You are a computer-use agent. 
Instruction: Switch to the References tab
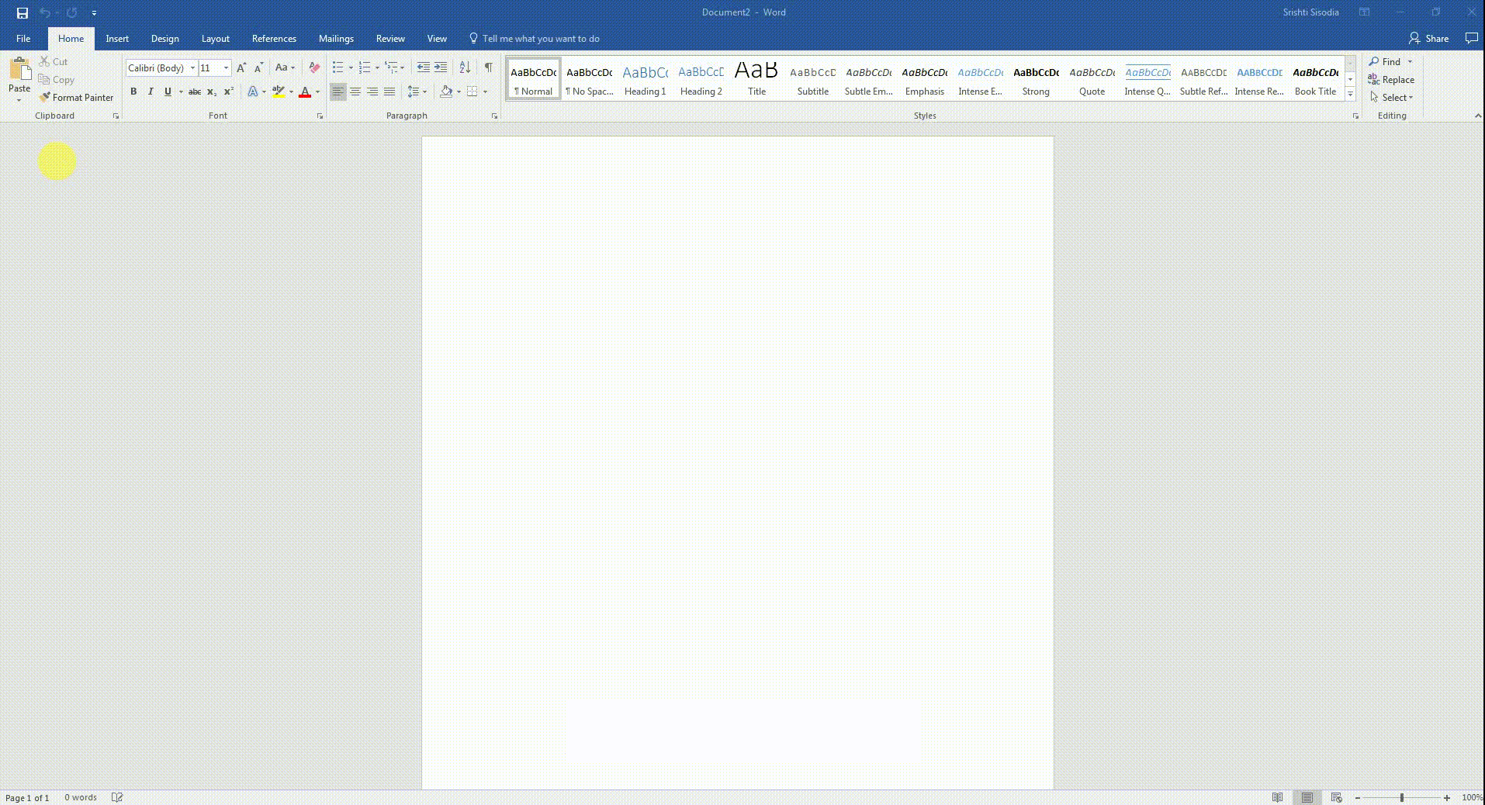click(x=274, y=39)
